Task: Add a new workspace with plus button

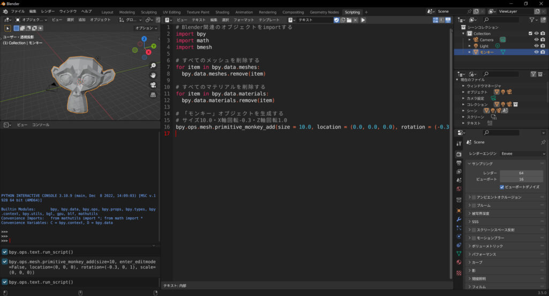Action: point(366,12)
